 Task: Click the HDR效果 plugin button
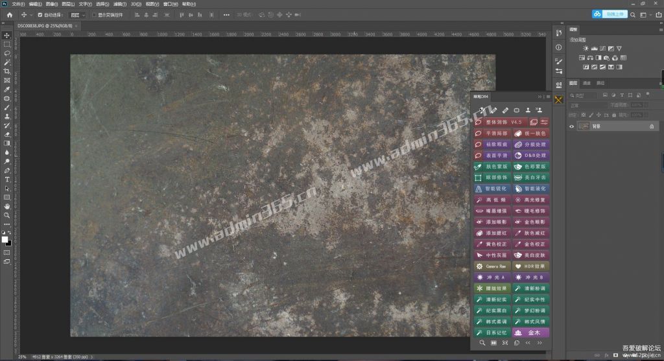point(530,266)
